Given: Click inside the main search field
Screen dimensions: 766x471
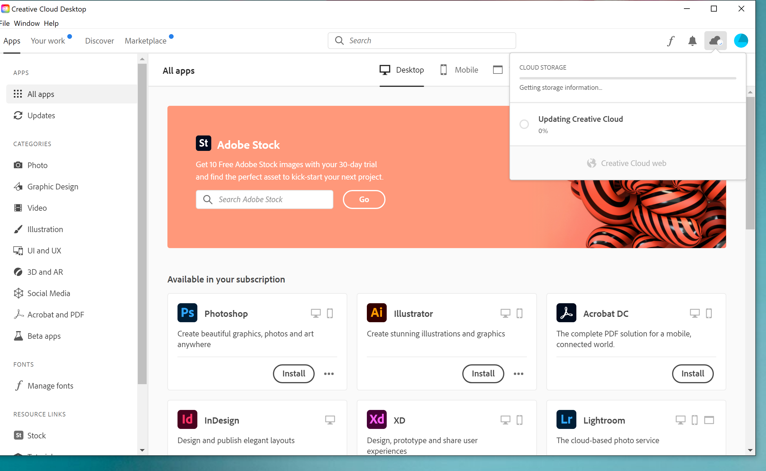Looking at the screenshot, I should [x=420, y=41].
